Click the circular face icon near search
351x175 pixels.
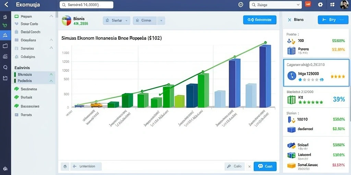click(241, 4)
